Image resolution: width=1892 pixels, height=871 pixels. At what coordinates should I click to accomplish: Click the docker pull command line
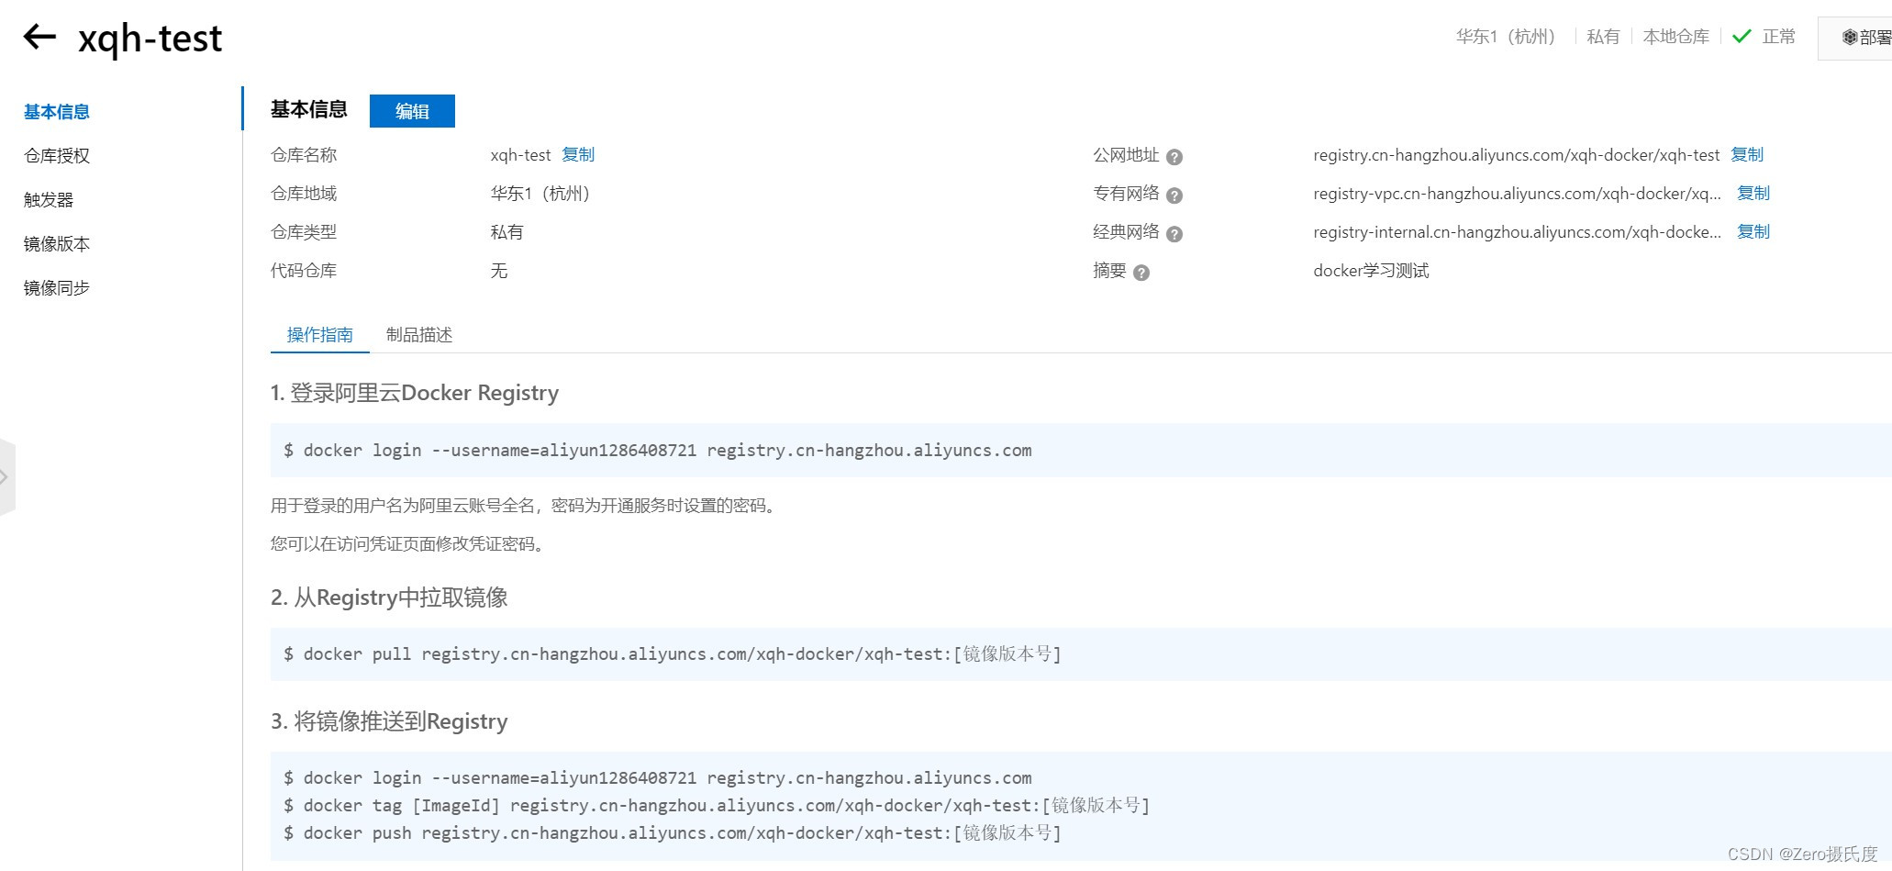[x=673, y=654]
